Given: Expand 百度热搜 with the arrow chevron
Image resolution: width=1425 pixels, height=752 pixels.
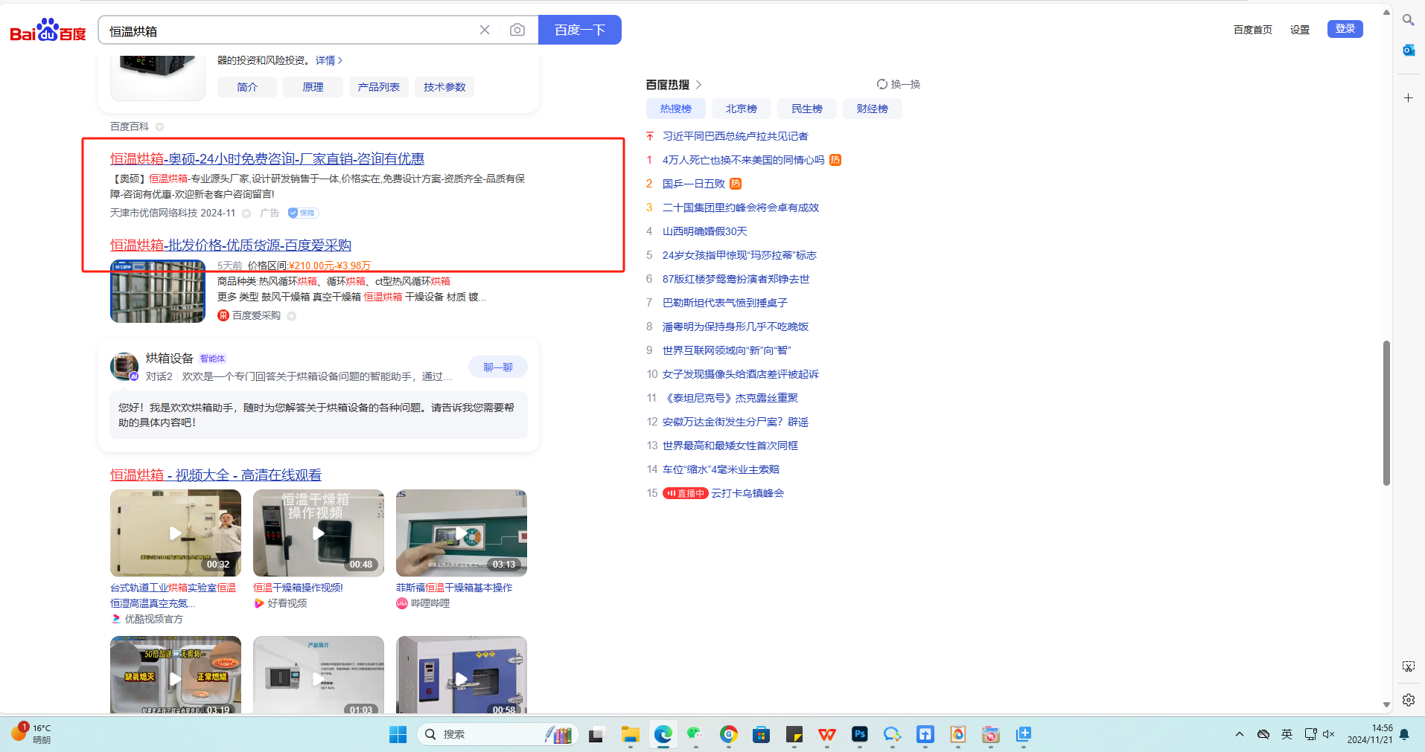Looking at the screenshot, I should 698,85.
